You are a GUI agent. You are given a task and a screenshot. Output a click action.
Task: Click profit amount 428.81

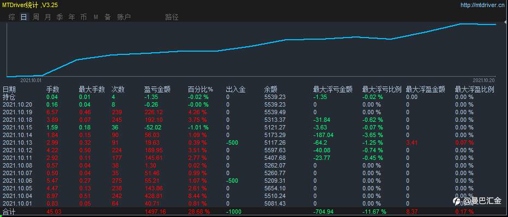[154, 196]
